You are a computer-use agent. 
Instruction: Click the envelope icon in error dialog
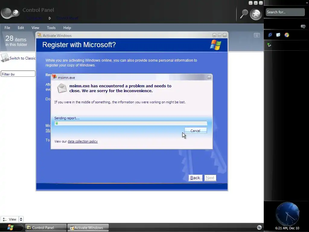coord(62,88)
